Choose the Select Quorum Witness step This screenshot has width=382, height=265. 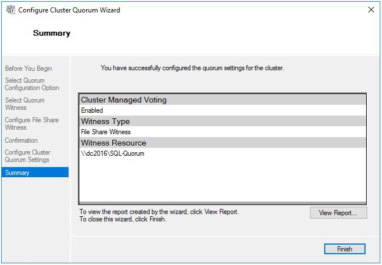click(x=25, y=104)
